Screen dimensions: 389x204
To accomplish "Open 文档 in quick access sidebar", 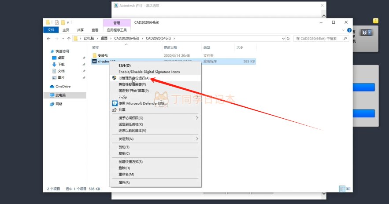I will [61, 71].
